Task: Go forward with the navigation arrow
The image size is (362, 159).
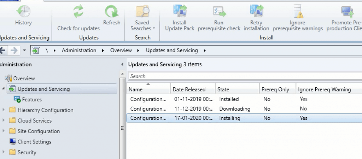Action: point(14,50)
